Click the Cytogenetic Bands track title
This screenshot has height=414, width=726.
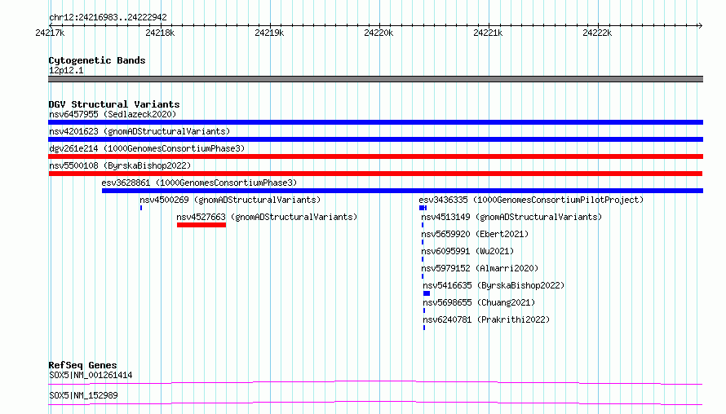click(97, 60)
